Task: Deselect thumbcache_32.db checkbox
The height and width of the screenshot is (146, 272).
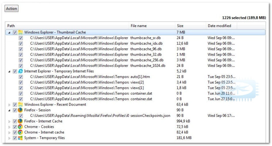Action: pyautogui.click(x=21, y=54)
